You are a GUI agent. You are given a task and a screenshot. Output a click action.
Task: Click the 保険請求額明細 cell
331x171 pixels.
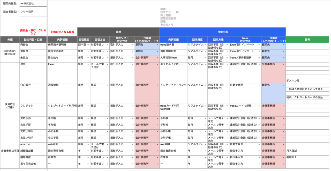coord(62,46)
